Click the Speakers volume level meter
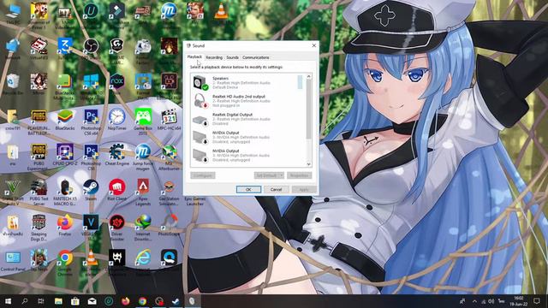The image size is (548, 308). point(300,82)
